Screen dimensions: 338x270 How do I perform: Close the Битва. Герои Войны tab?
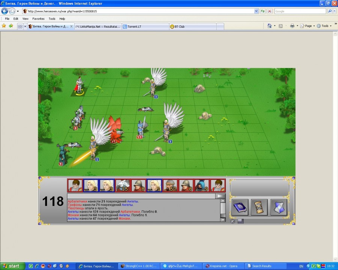(71, 26)
